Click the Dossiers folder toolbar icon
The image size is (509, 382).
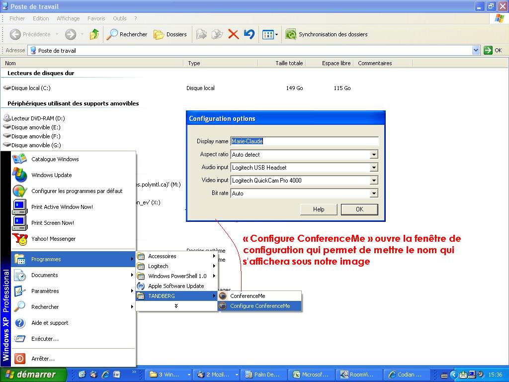[159, 34]
